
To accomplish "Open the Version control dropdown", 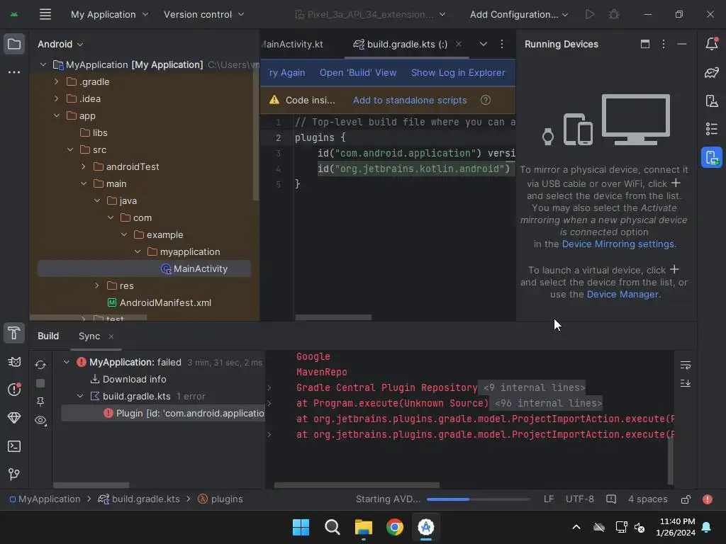I will pos(203,14).
